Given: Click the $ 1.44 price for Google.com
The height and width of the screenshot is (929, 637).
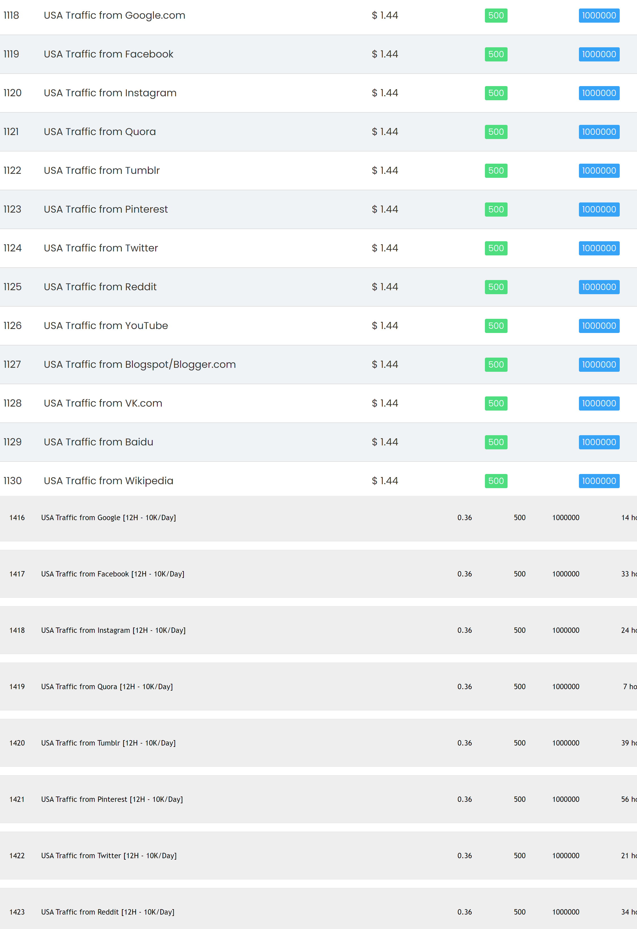Looking at the screenshot, I should click(385, 16).
